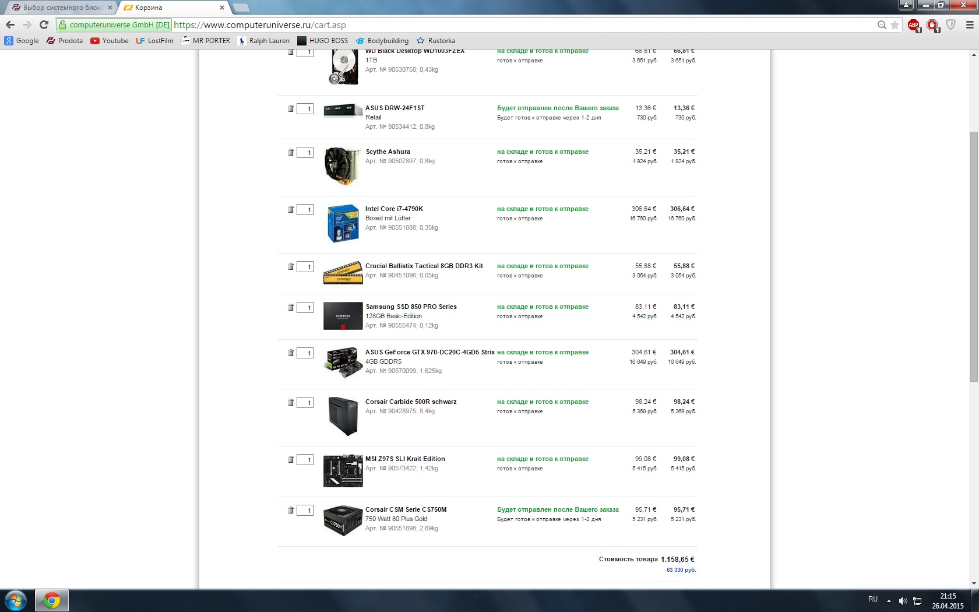Viewport: 979px width, 612px height.
Task: Click scrollbar up arrow
Action: click(974, 55)
